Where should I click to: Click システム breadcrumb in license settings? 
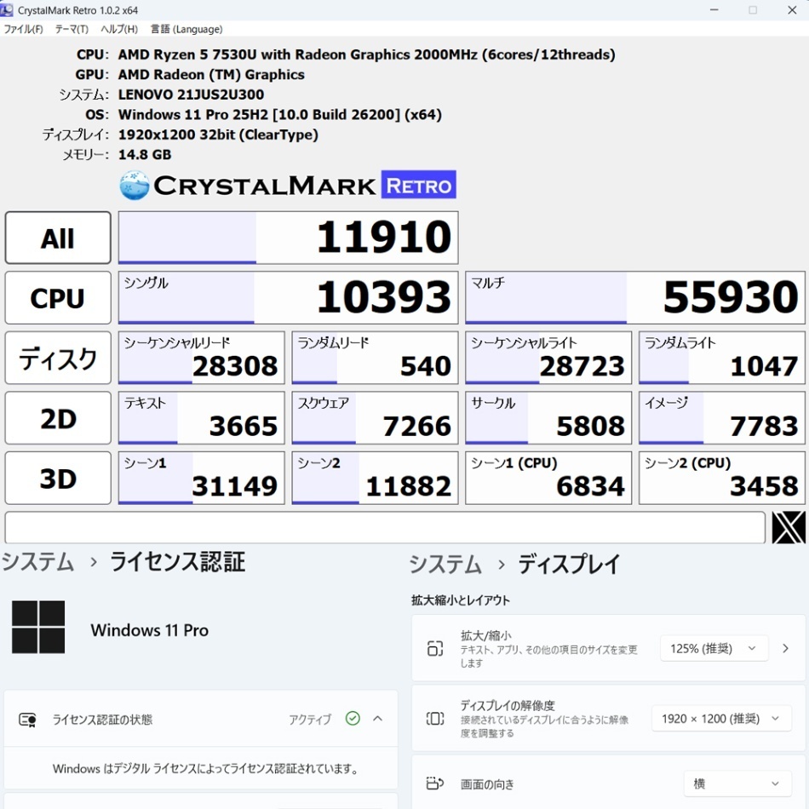(x=37, y=562)
